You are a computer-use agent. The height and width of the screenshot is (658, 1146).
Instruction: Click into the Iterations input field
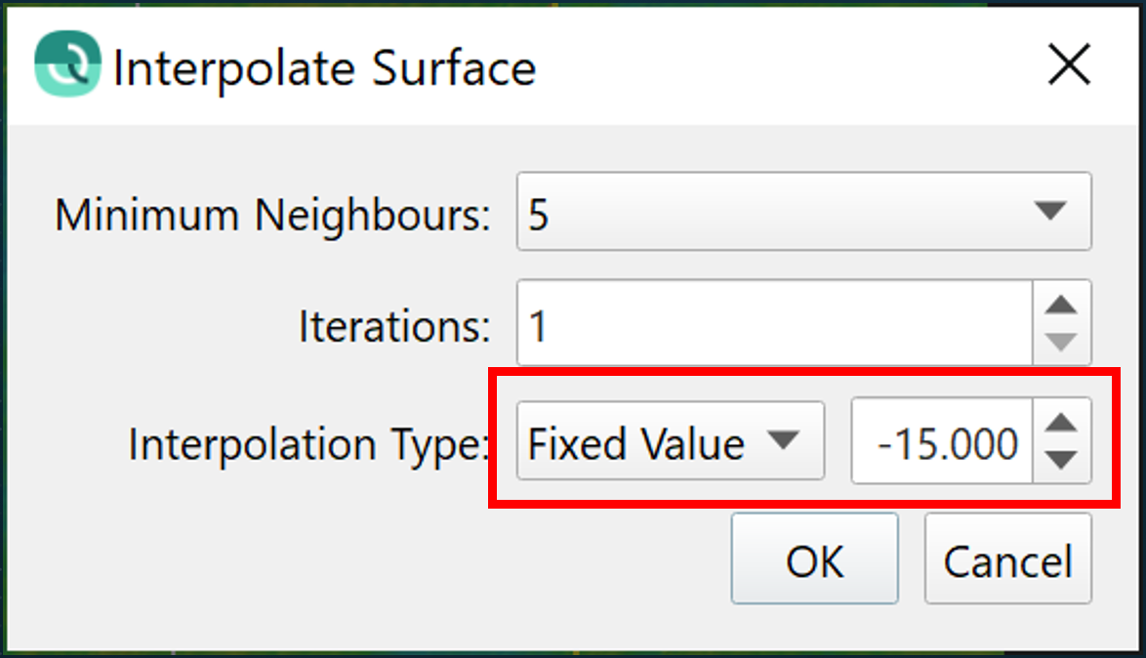pos(773,323)
